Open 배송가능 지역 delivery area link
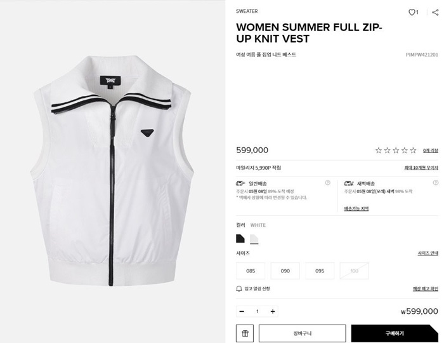Image resolution: width=444 pixels, height=343 pixels. (x=356, y=208)
